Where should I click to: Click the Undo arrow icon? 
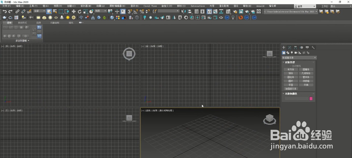pos(5,11)
